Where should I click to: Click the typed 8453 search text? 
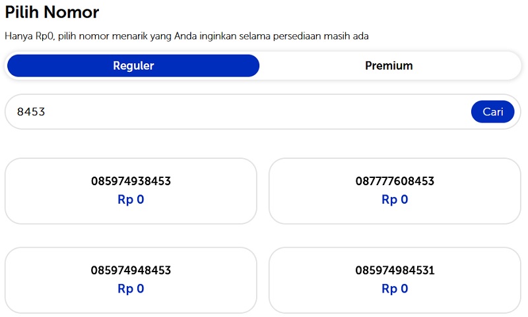point(31,112)
